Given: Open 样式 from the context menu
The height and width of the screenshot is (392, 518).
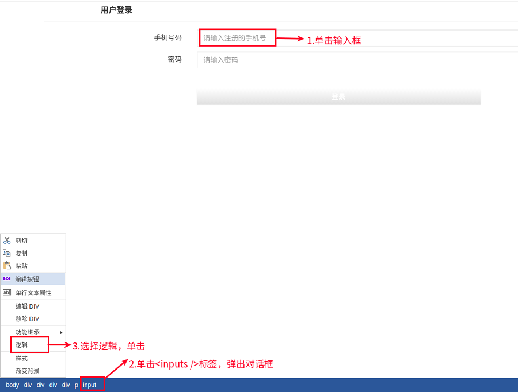Looking at the screenshot, I should tap(21, 358).
